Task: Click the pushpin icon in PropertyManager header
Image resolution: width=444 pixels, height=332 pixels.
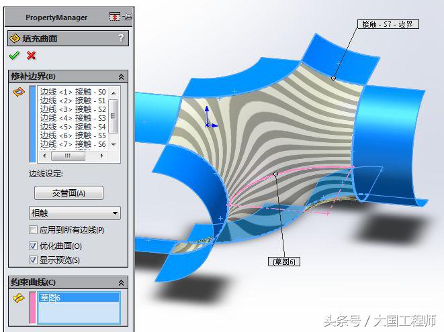Action: (x=128, y=17)
